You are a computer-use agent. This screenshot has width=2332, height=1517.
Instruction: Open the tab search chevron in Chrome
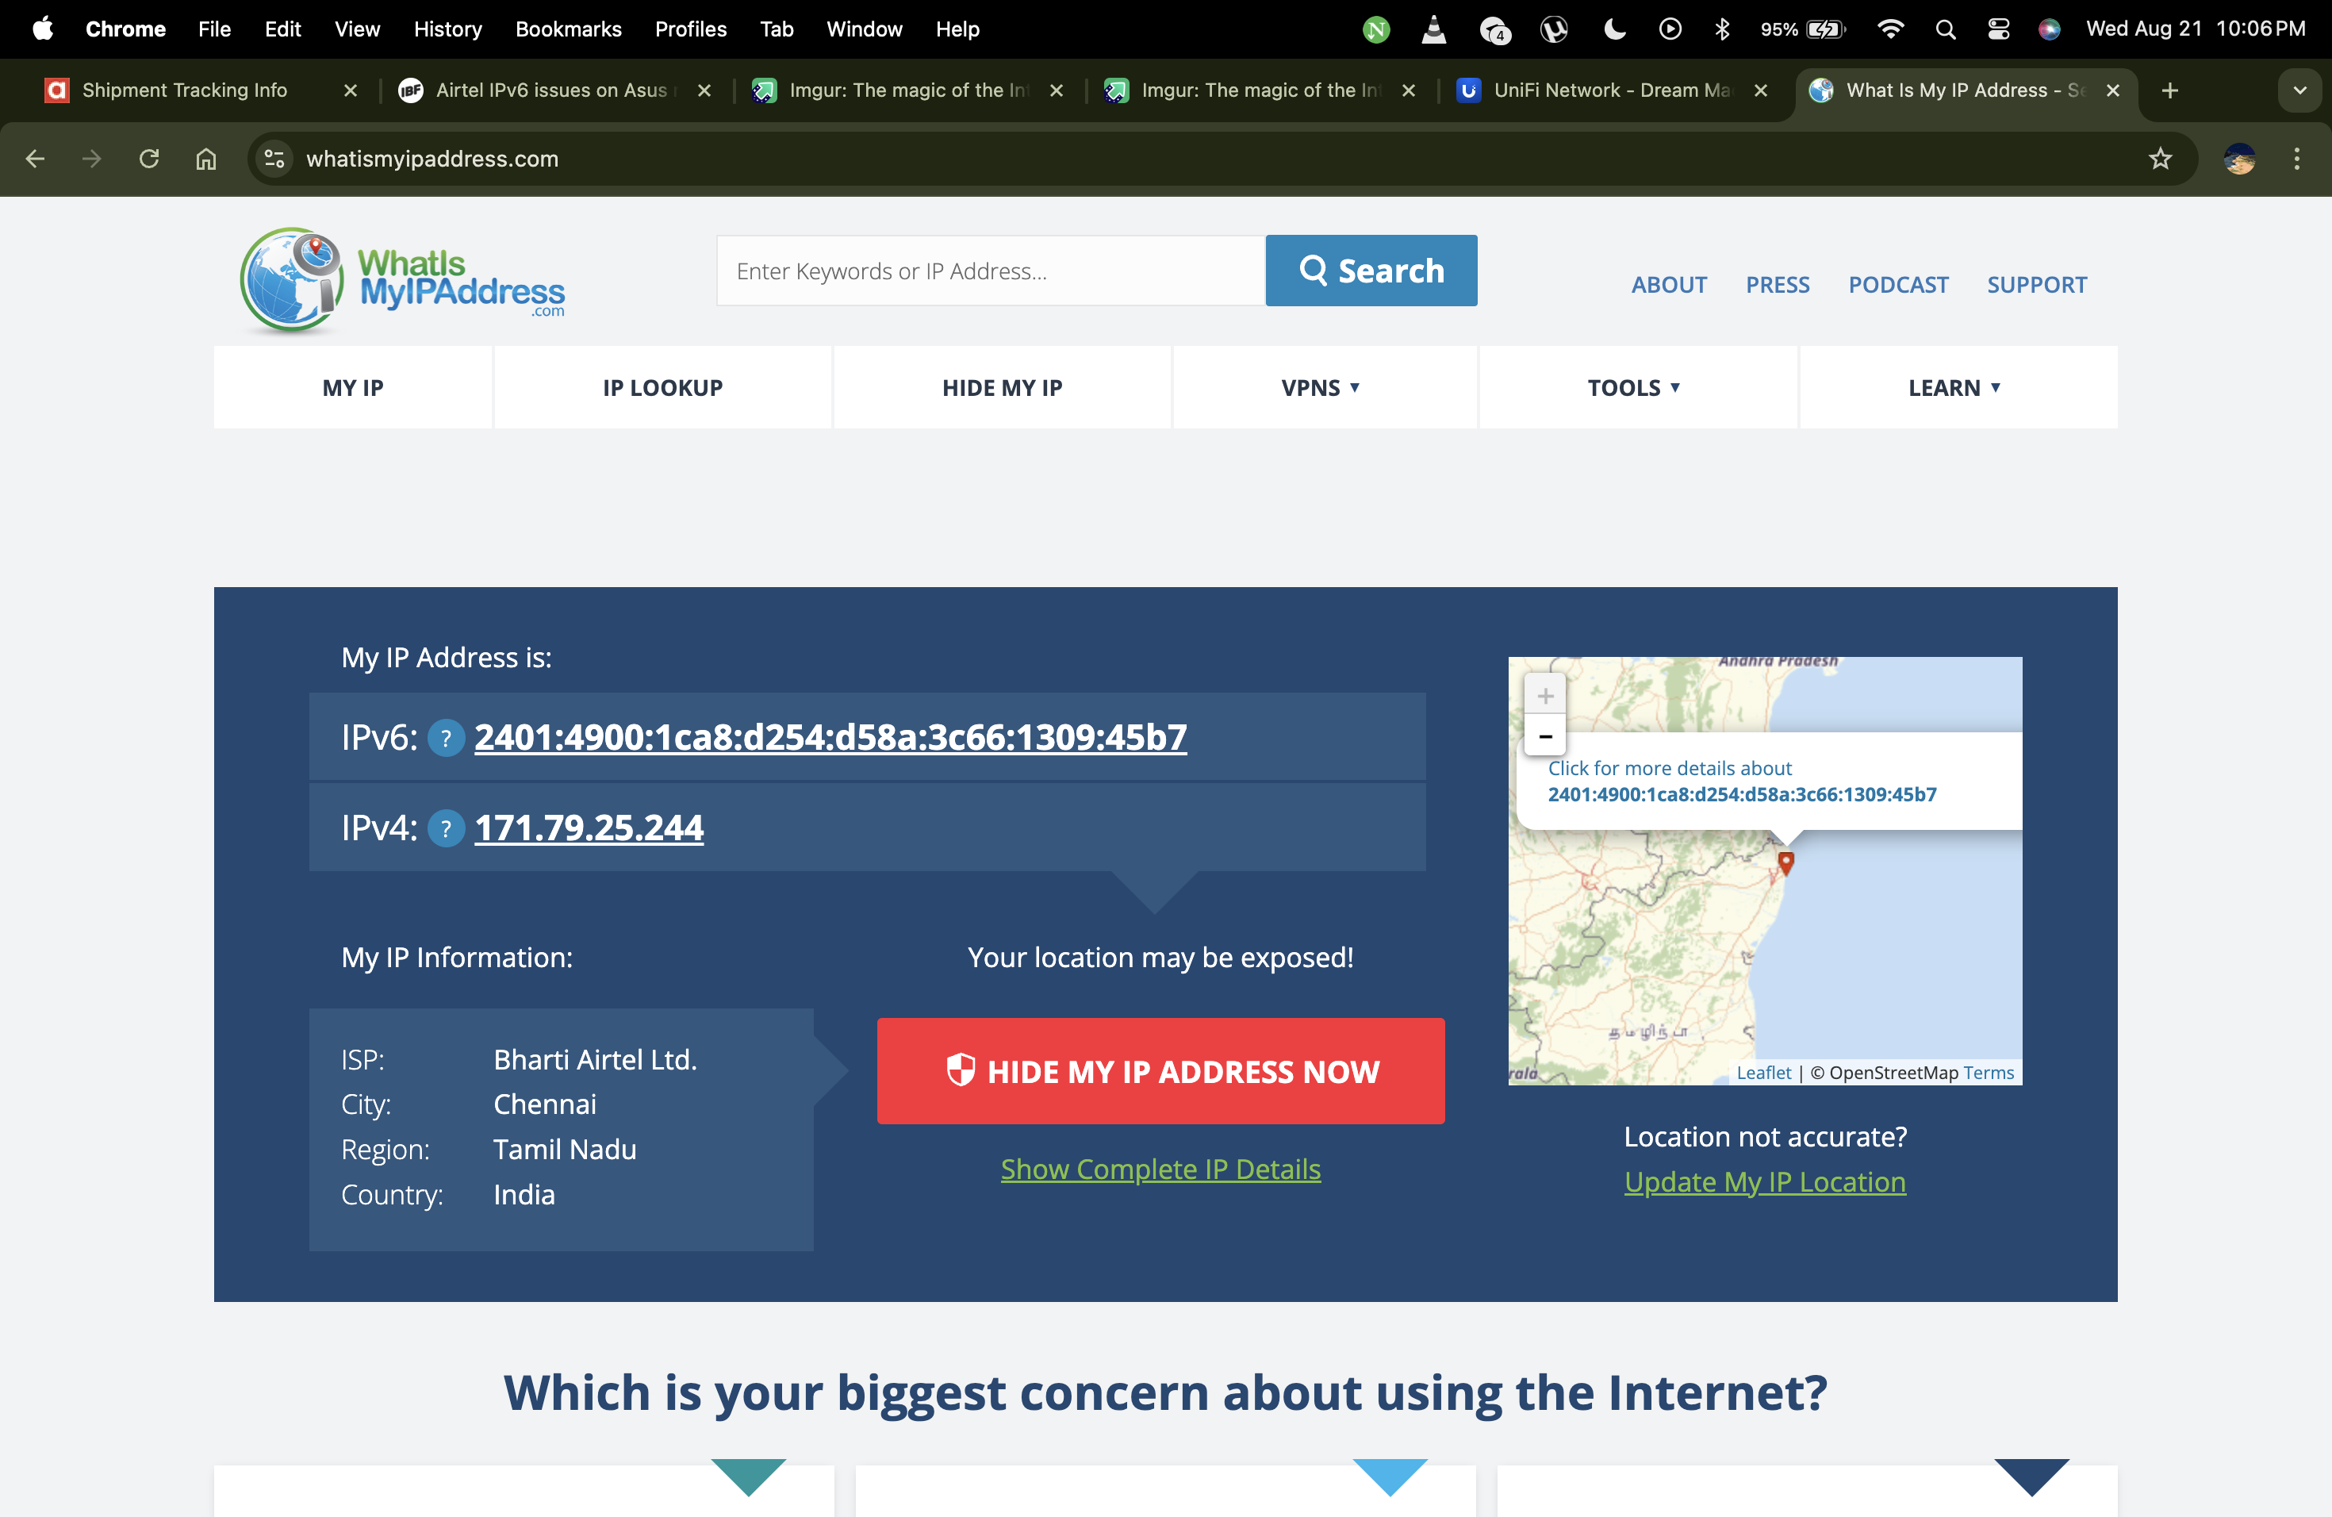(2299, 90)
